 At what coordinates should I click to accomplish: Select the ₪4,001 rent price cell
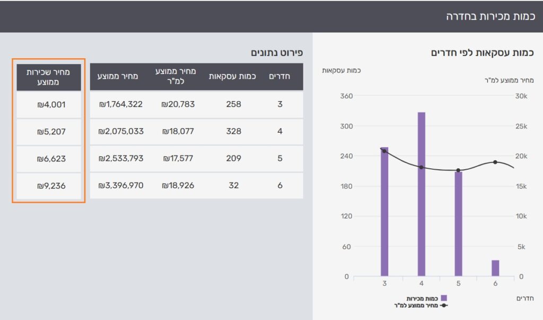(51, 105)
